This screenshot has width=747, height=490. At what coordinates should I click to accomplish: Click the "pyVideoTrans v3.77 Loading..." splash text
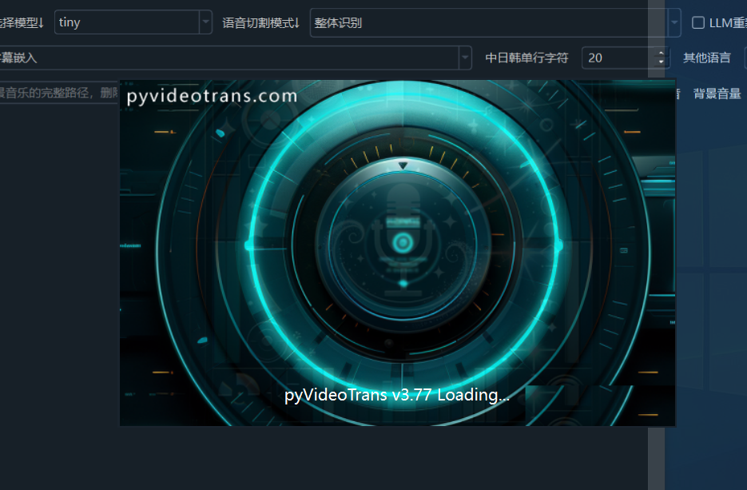[397, 395]
